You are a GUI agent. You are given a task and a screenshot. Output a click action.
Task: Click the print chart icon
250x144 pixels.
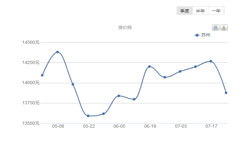point(216,28)
